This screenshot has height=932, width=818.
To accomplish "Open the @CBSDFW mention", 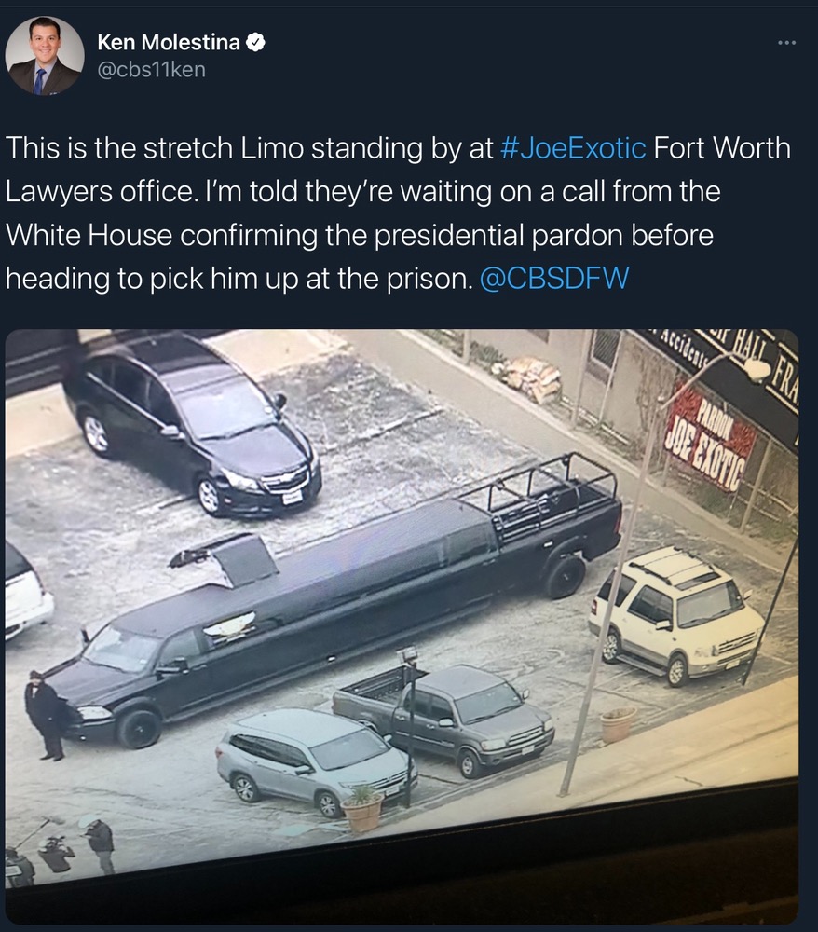I will point(553,278).
